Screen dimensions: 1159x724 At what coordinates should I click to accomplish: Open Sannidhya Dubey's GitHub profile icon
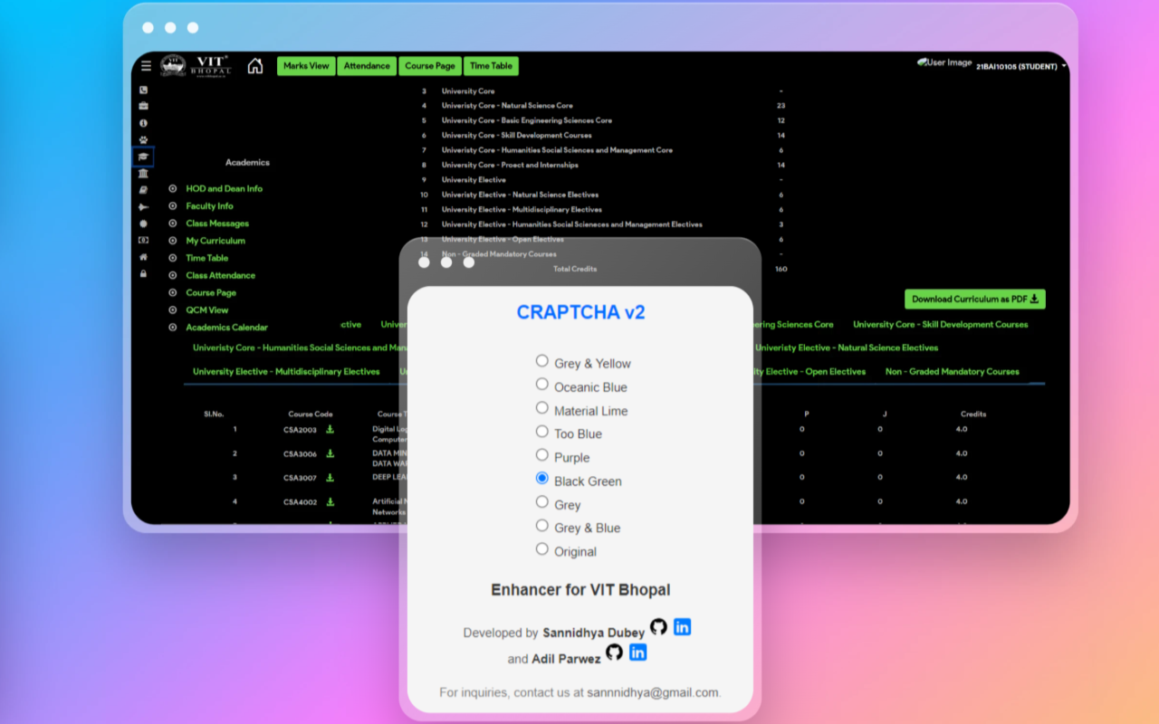pos(658,626)
